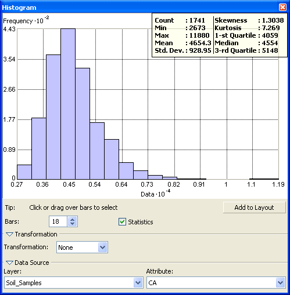
Task: Click the 3-rd Quartile value 5148
Action: click(270, 50)
